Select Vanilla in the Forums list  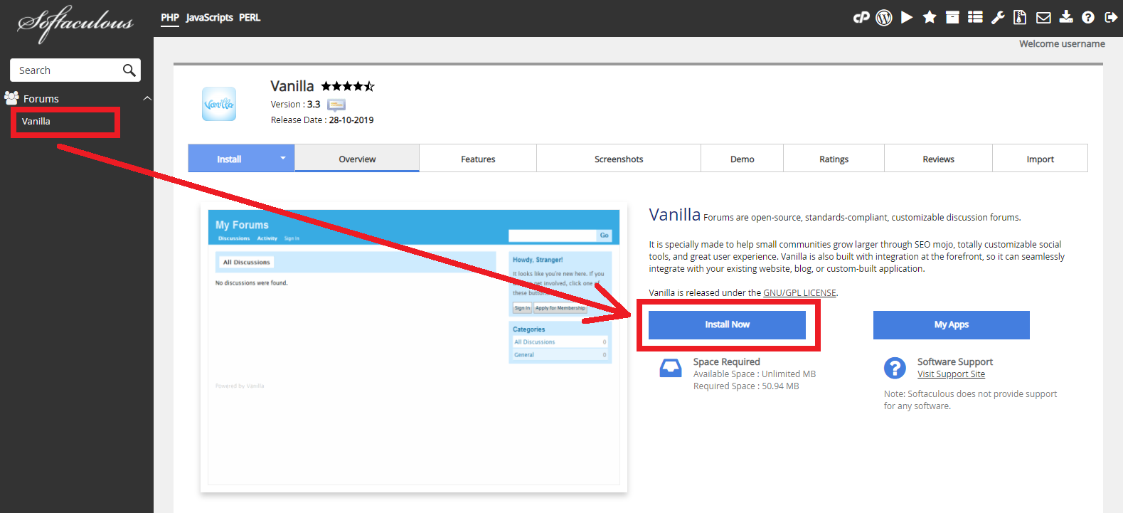pos(36,122)
